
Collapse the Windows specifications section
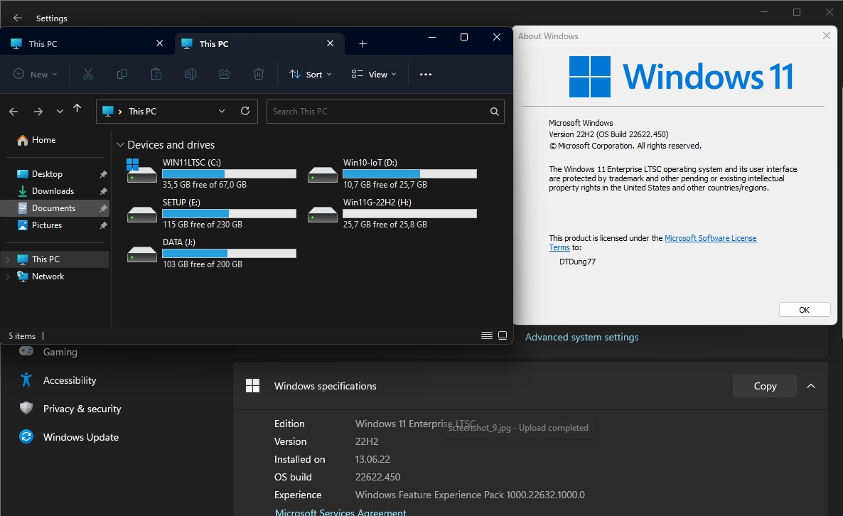pos(811,386)
